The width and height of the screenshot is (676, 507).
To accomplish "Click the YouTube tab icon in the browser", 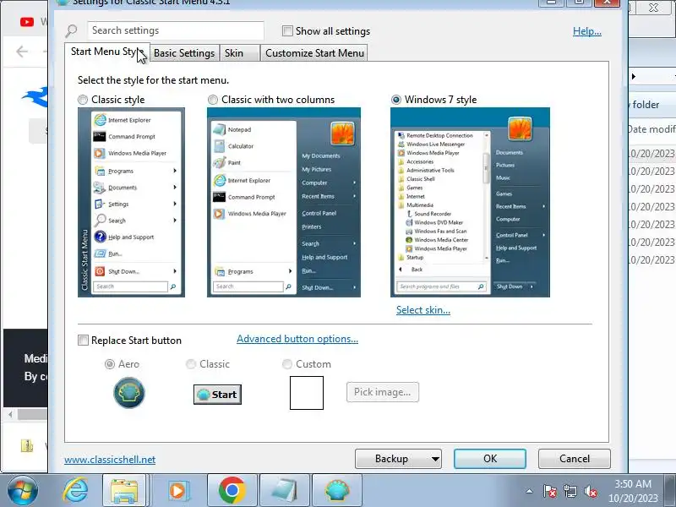I will click(x=27, y=22).
